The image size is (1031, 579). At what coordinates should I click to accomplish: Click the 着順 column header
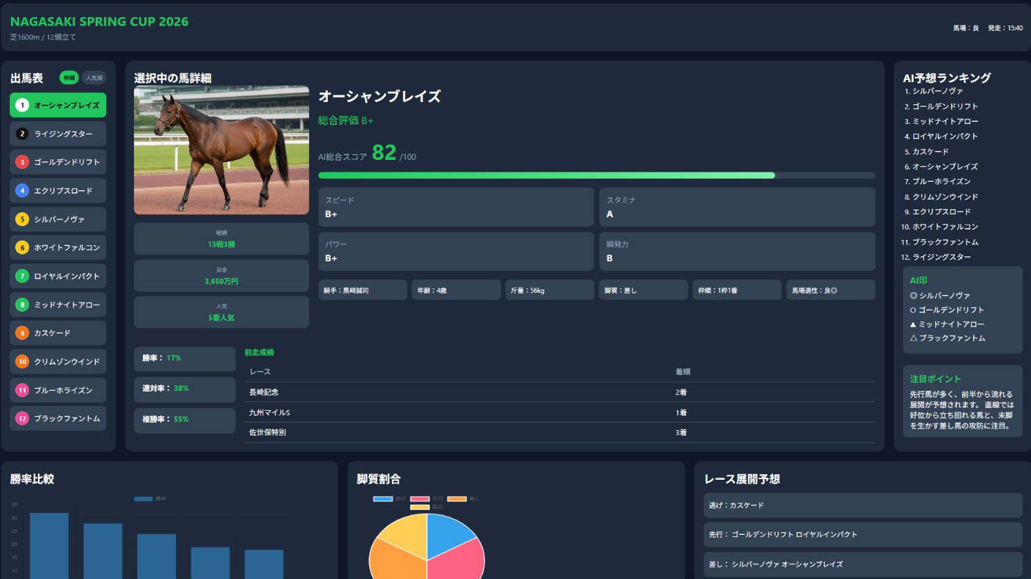pyautogui.click(x=683, y=372)
